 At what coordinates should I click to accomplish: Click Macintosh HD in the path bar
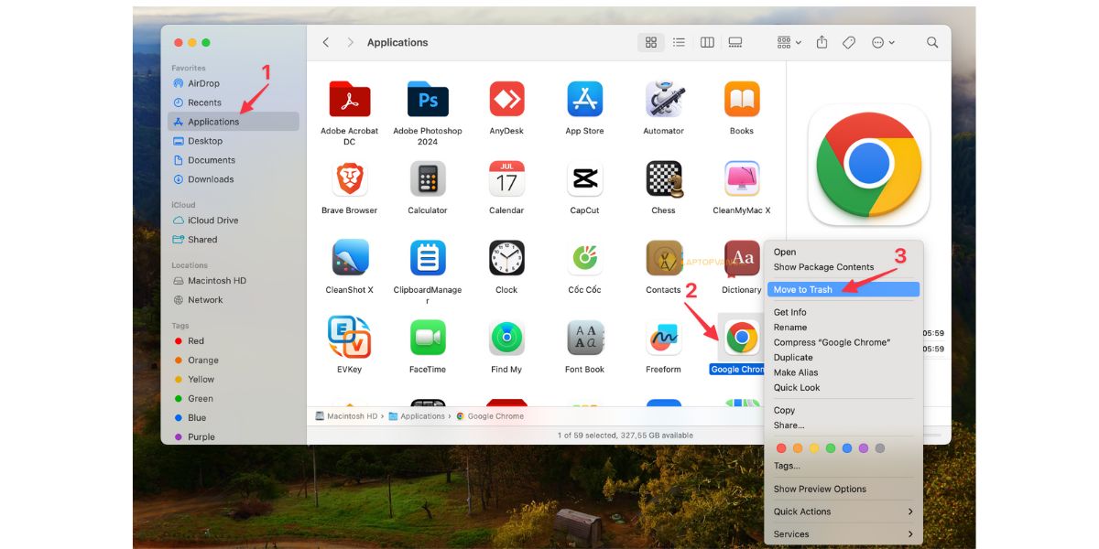(346, 416)
